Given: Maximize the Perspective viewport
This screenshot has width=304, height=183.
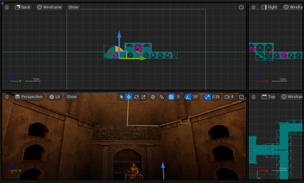Looking at the screenshot, I should point(241,97).
